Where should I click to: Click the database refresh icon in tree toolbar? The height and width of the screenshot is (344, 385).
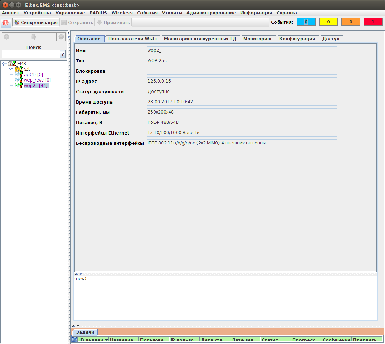[x=34, y=37]
